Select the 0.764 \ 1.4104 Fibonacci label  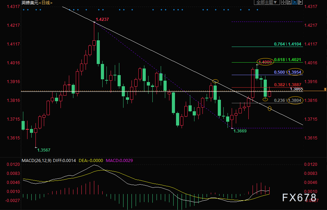pyautogui.click(x=288, y=44)
